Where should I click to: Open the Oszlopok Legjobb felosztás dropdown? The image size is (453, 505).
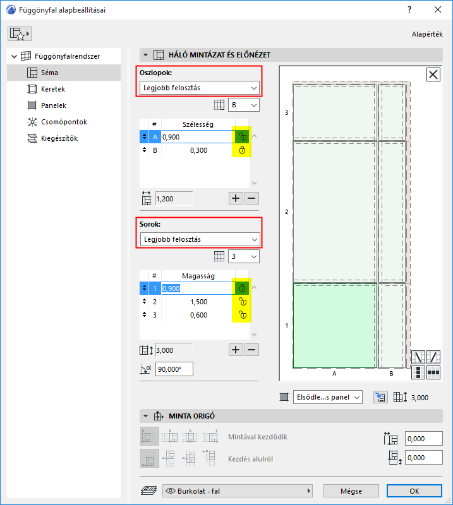click(x=200, y=88)
